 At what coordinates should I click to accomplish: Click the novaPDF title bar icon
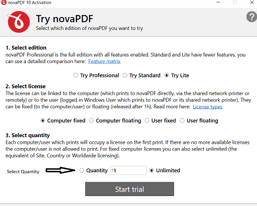click(x=4, y=2)
